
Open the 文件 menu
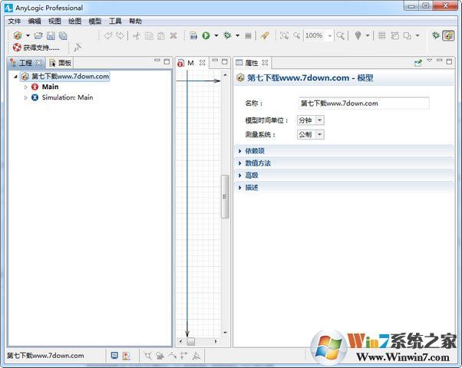click(x=15, y=21)
